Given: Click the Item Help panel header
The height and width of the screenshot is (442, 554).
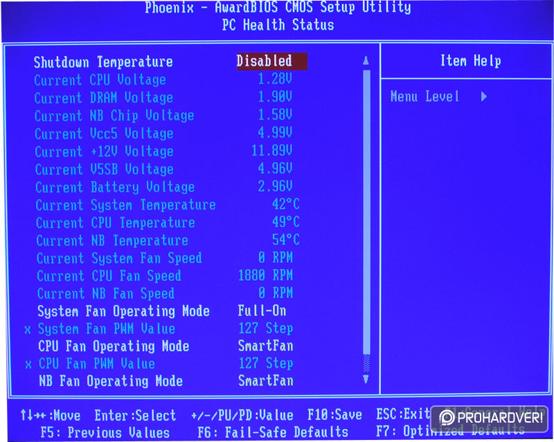Looking at the screenshot, I should tap(470, 61).
